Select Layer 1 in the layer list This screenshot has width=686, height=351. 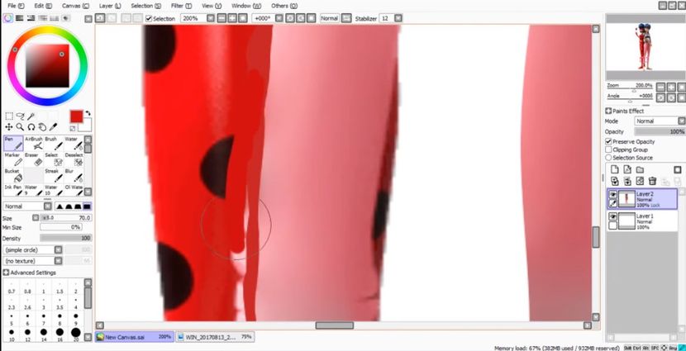pyautogui.click(x=642, y=221)
